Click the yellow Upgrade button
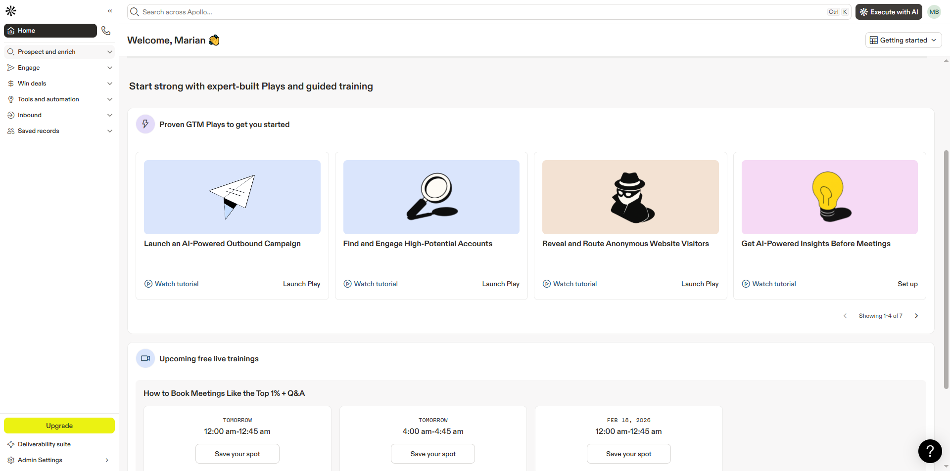The image size is (950, 471). 59,426
